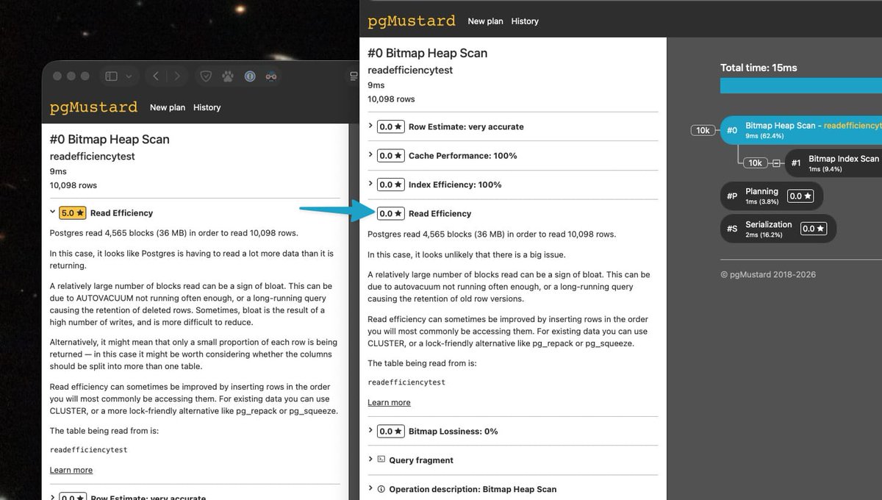Click 0.0 star badge beside Bitmap Lossiness

(x=390, y=431)
